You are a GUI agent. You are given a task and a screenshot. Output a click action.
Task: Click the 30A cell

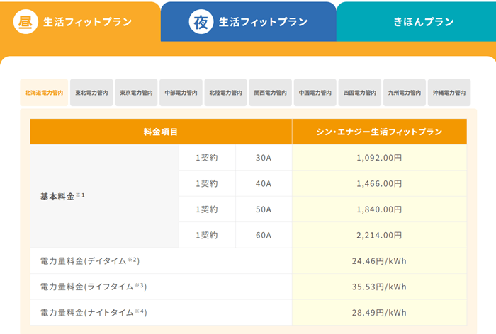264,158
